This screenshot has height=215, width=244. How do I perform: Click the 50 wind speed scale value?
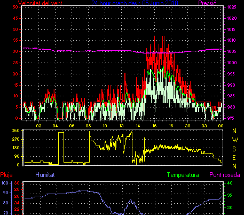[15, 7]
